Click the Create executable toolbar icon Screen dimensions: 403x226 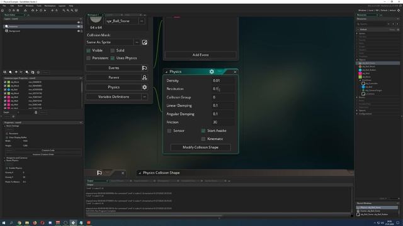25,11
